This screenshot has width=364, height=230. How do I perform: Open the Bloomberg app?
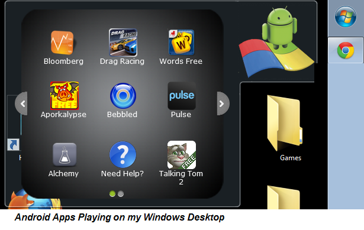(62, 43)
